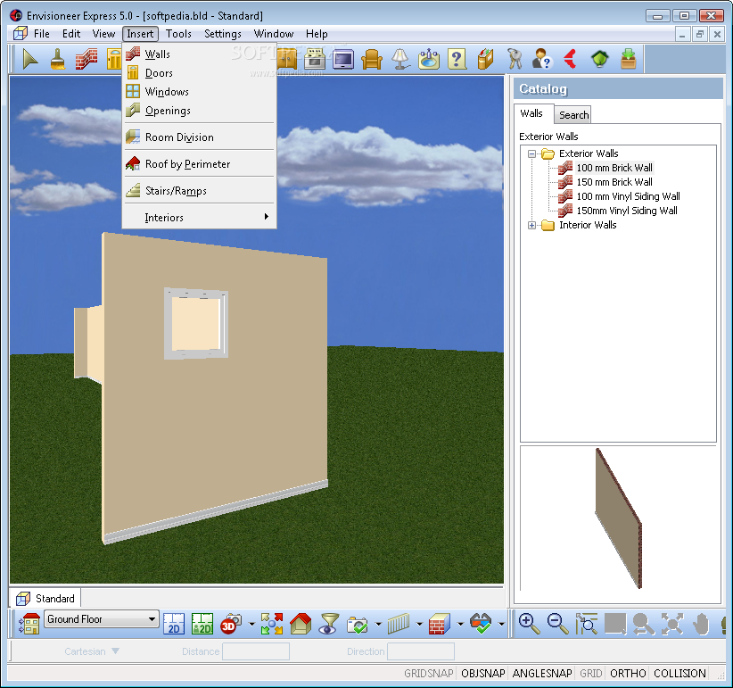Viewport: 733px width, 688px height.
Task: Click the Zoom Window magnifier icon
Action: click(x=587, y=624)
